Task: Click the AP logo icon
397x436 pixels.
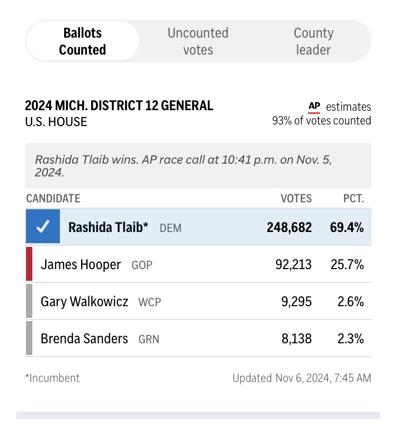Action: click(x=314, y=106)
